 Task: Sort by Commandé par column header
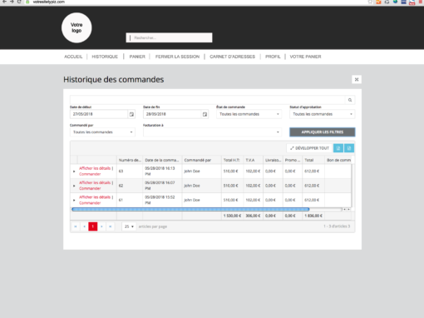201,160
